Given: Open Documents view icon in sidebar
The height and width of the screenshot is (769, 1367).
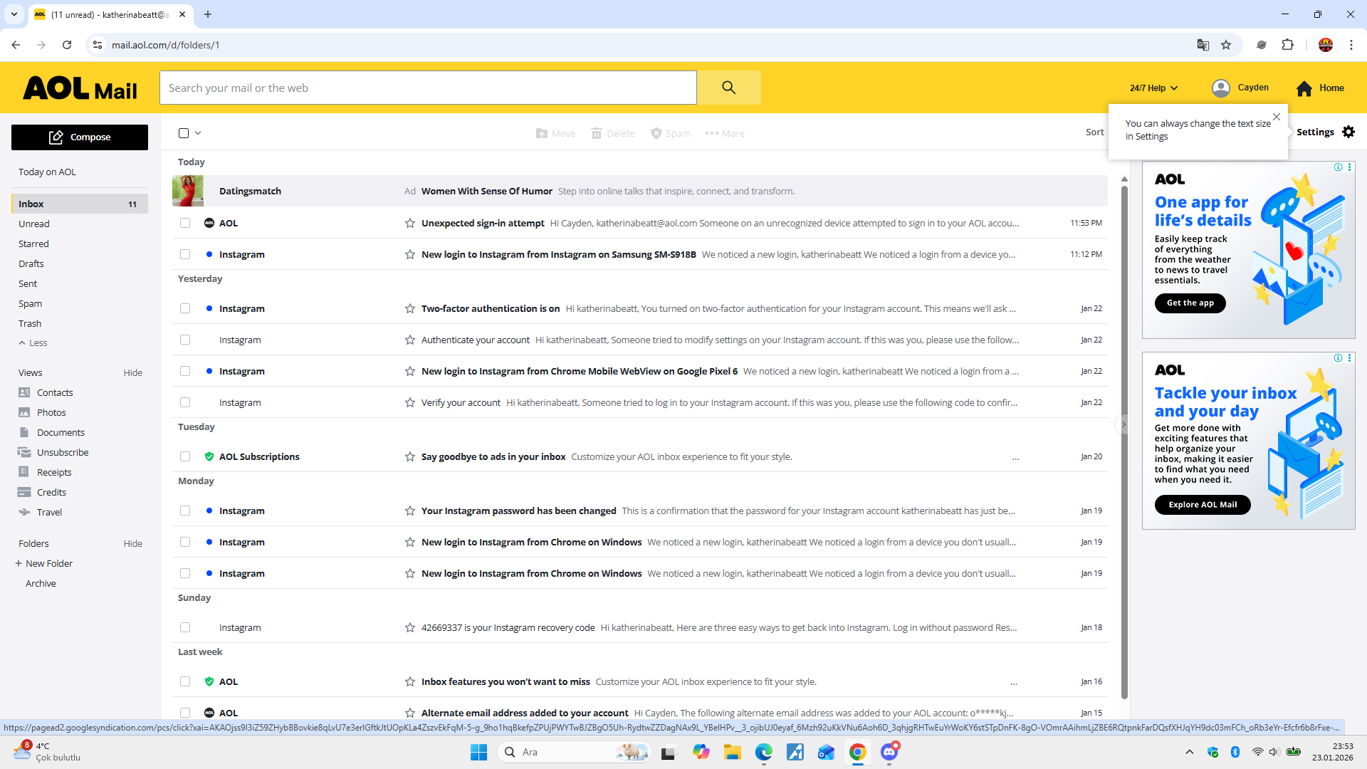Looking at the screenshot, I should (24, 433).
